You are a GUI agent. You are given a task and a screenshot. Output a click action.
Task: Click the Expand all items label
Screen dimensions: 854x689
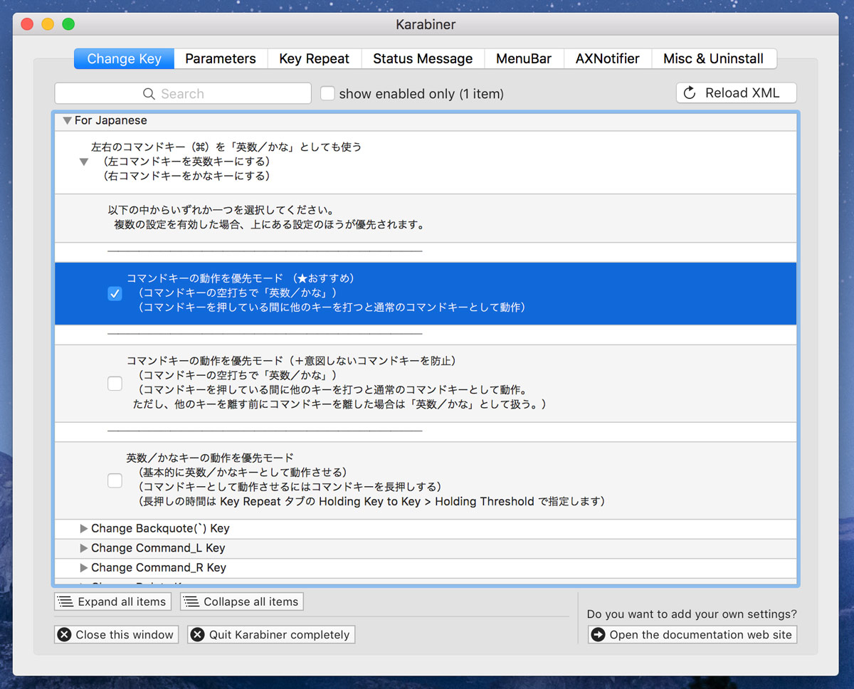(122, 601)
